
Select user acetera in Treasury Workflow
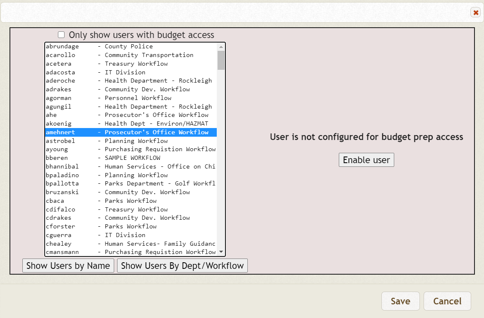103,64
